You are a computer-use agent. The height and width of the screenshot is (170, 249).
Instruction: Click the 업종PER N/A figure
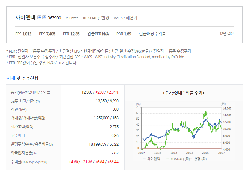pyautogui.click(x=98, y=34)
